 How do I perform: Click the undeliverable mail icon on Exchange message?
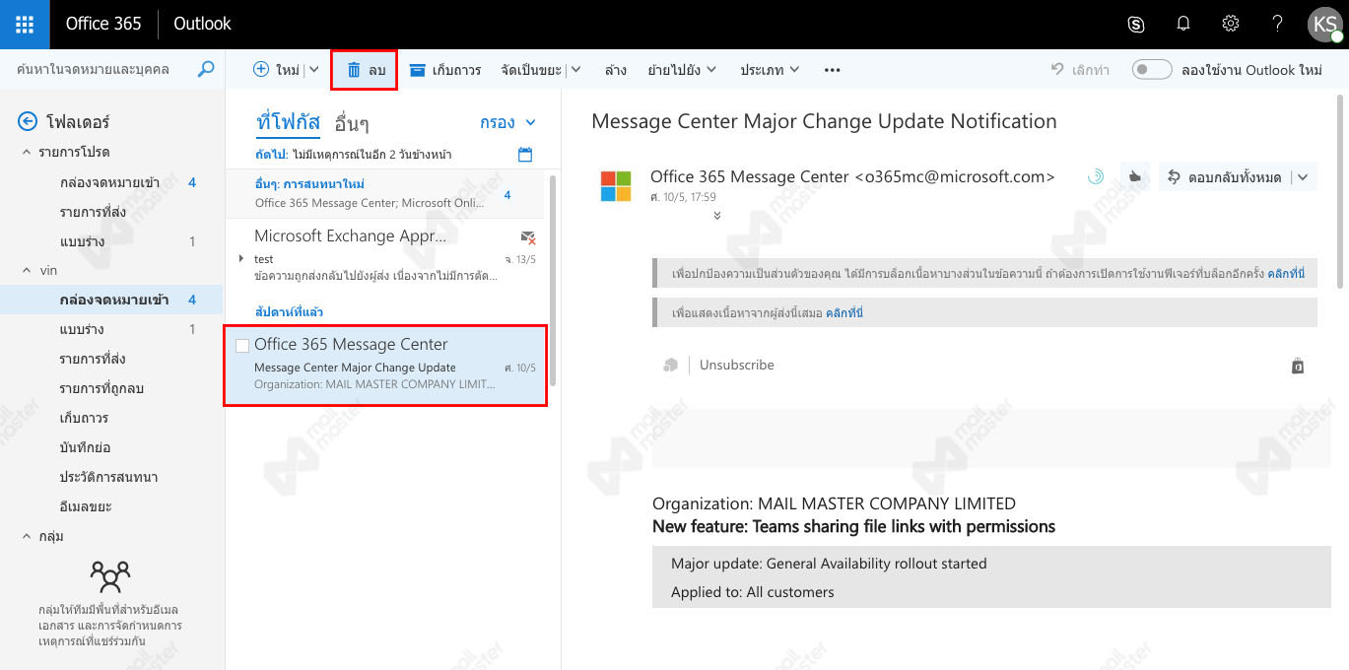(x=527, y=237)
